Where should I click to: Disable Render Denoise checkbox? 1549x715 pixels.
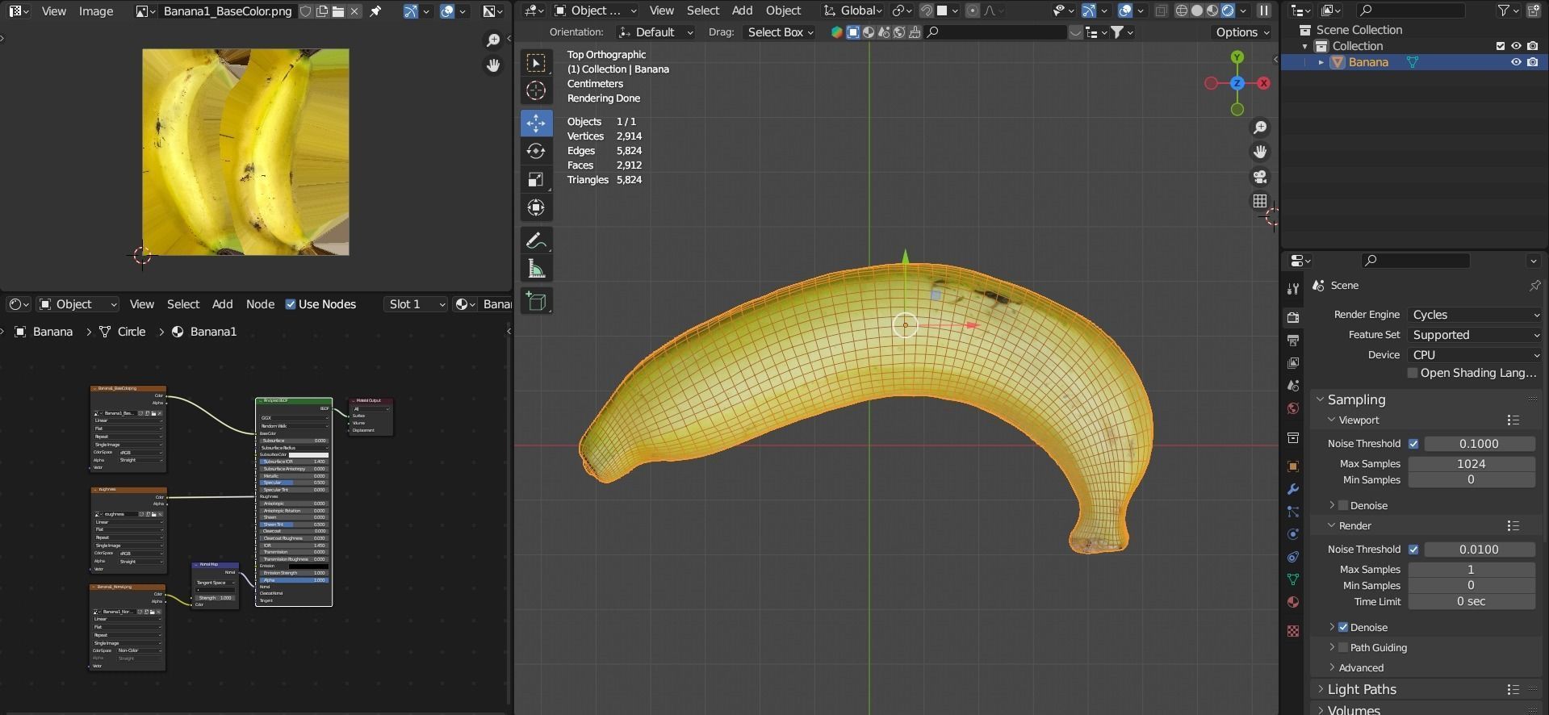pyautogui.click(x=1343, y=627)
